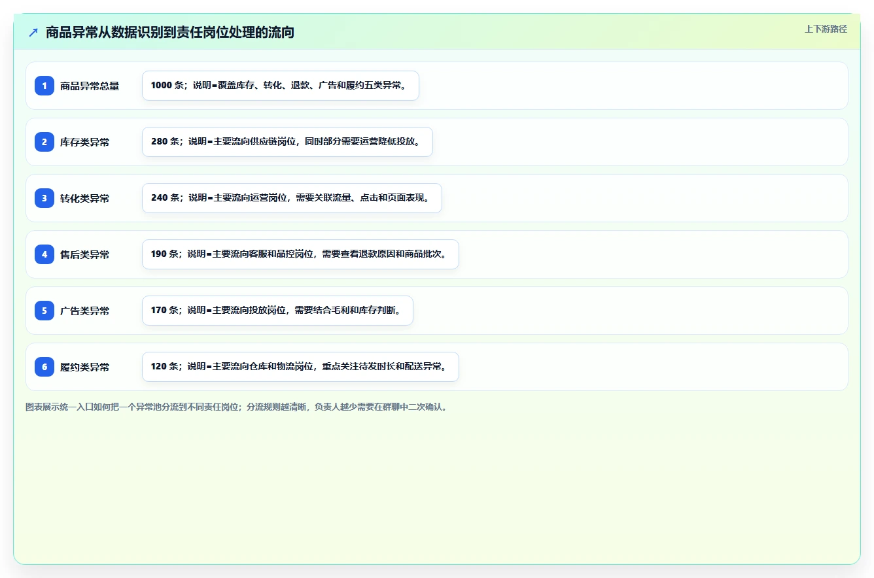Click the arrow icon beside the title
Viewport: 874px width, 578px height.
33,32
